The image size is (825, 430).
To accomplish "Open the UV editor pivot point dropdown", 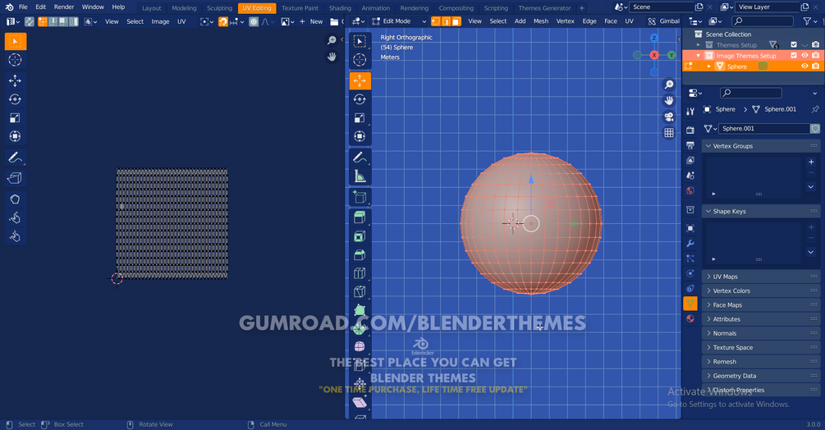I will coord(208,21).
